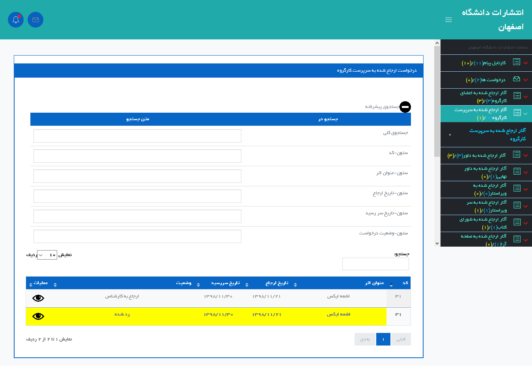Image resolution: width=532 pixels, height=366 pixels.
Task: Open the rows-per-page dropdown showing ۱۰
Action: coord(47,255)
